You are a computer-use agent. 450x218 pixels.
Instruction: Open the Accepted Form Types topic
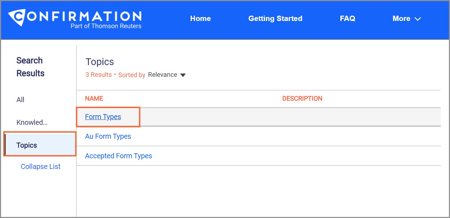coord(118,156)
